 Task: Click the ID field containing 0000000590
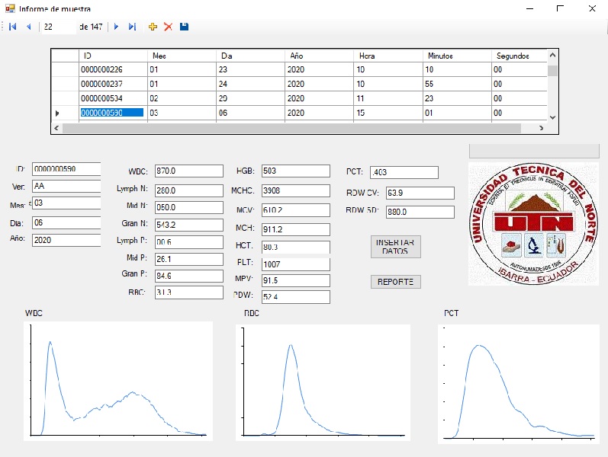click(66, 169)
